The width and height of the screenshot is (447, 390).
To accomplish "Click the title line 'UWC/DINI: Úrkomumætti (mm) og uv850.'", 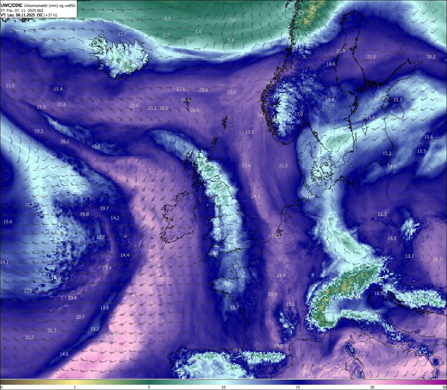I will pyautogui.click(x=38, y=5).
